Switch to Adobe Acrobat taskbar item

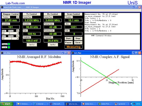coord(89,104)
